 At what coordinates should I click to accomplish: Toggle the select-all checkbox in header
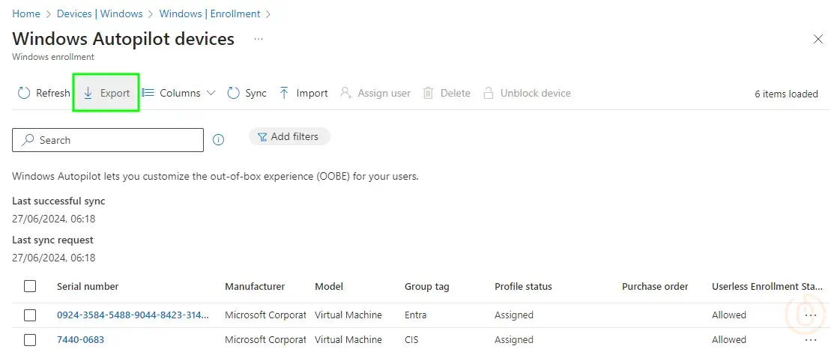pos(30,286)
